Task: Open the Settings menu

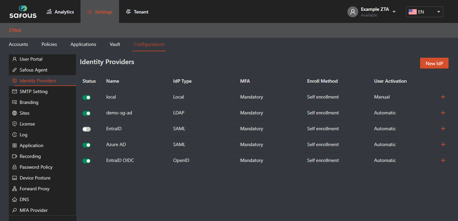Action: coord(100,12)
